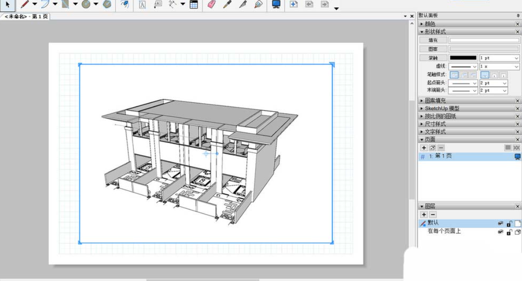Select the Table tool icon
This screenshot has height=281, width=522.
(193, 5)
